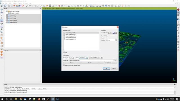Click the magnifier zoom icon in left toolbar

click(x=2, y=32)
